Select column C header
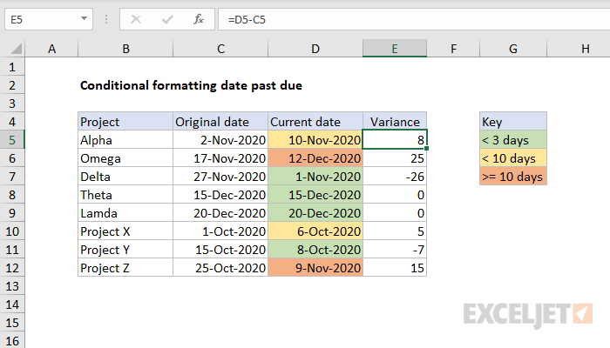 [220, 49]
